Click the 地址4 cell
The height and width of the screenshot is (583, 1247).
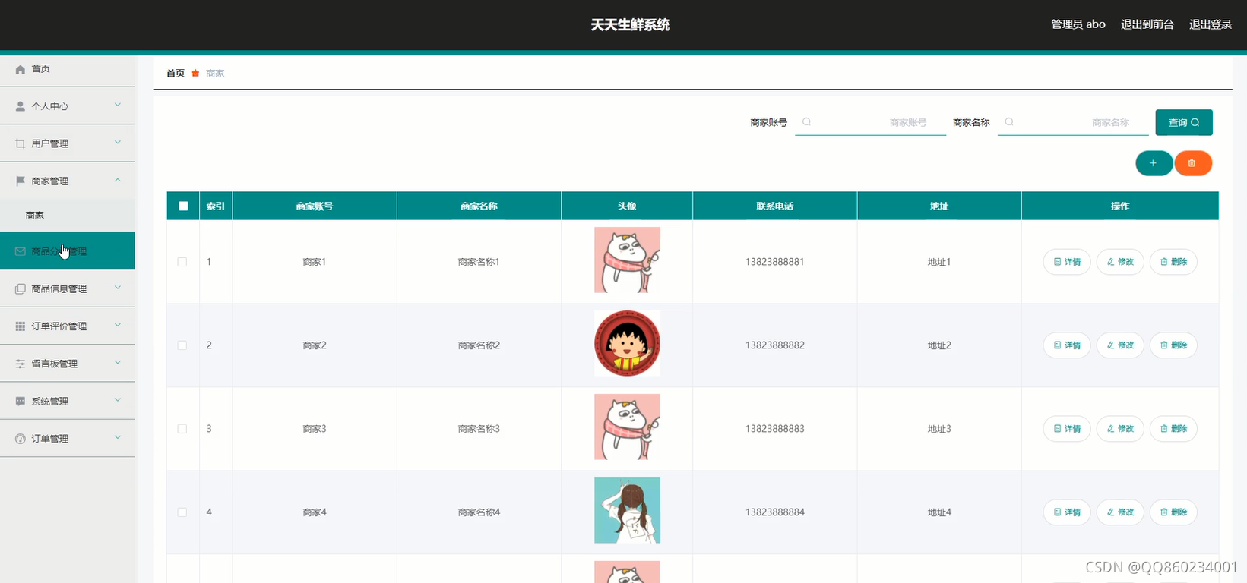[939, 512]
